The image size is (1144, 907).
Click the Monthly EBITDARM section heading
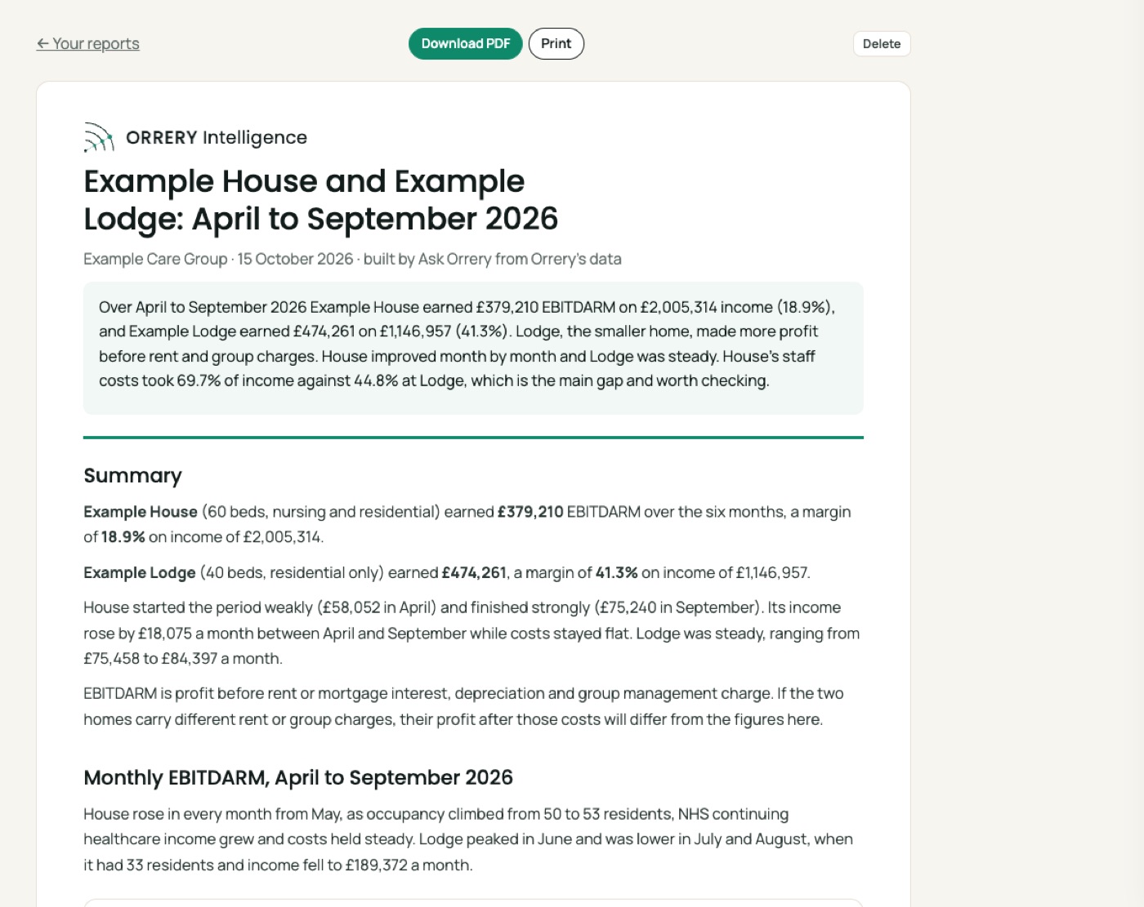(x=298, y=777)
